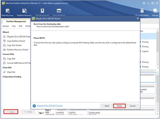Close the Migrate OS wizard dialog
Image resolution: width=160 pixels, height=119 pixels.
(x=138, y=19)
